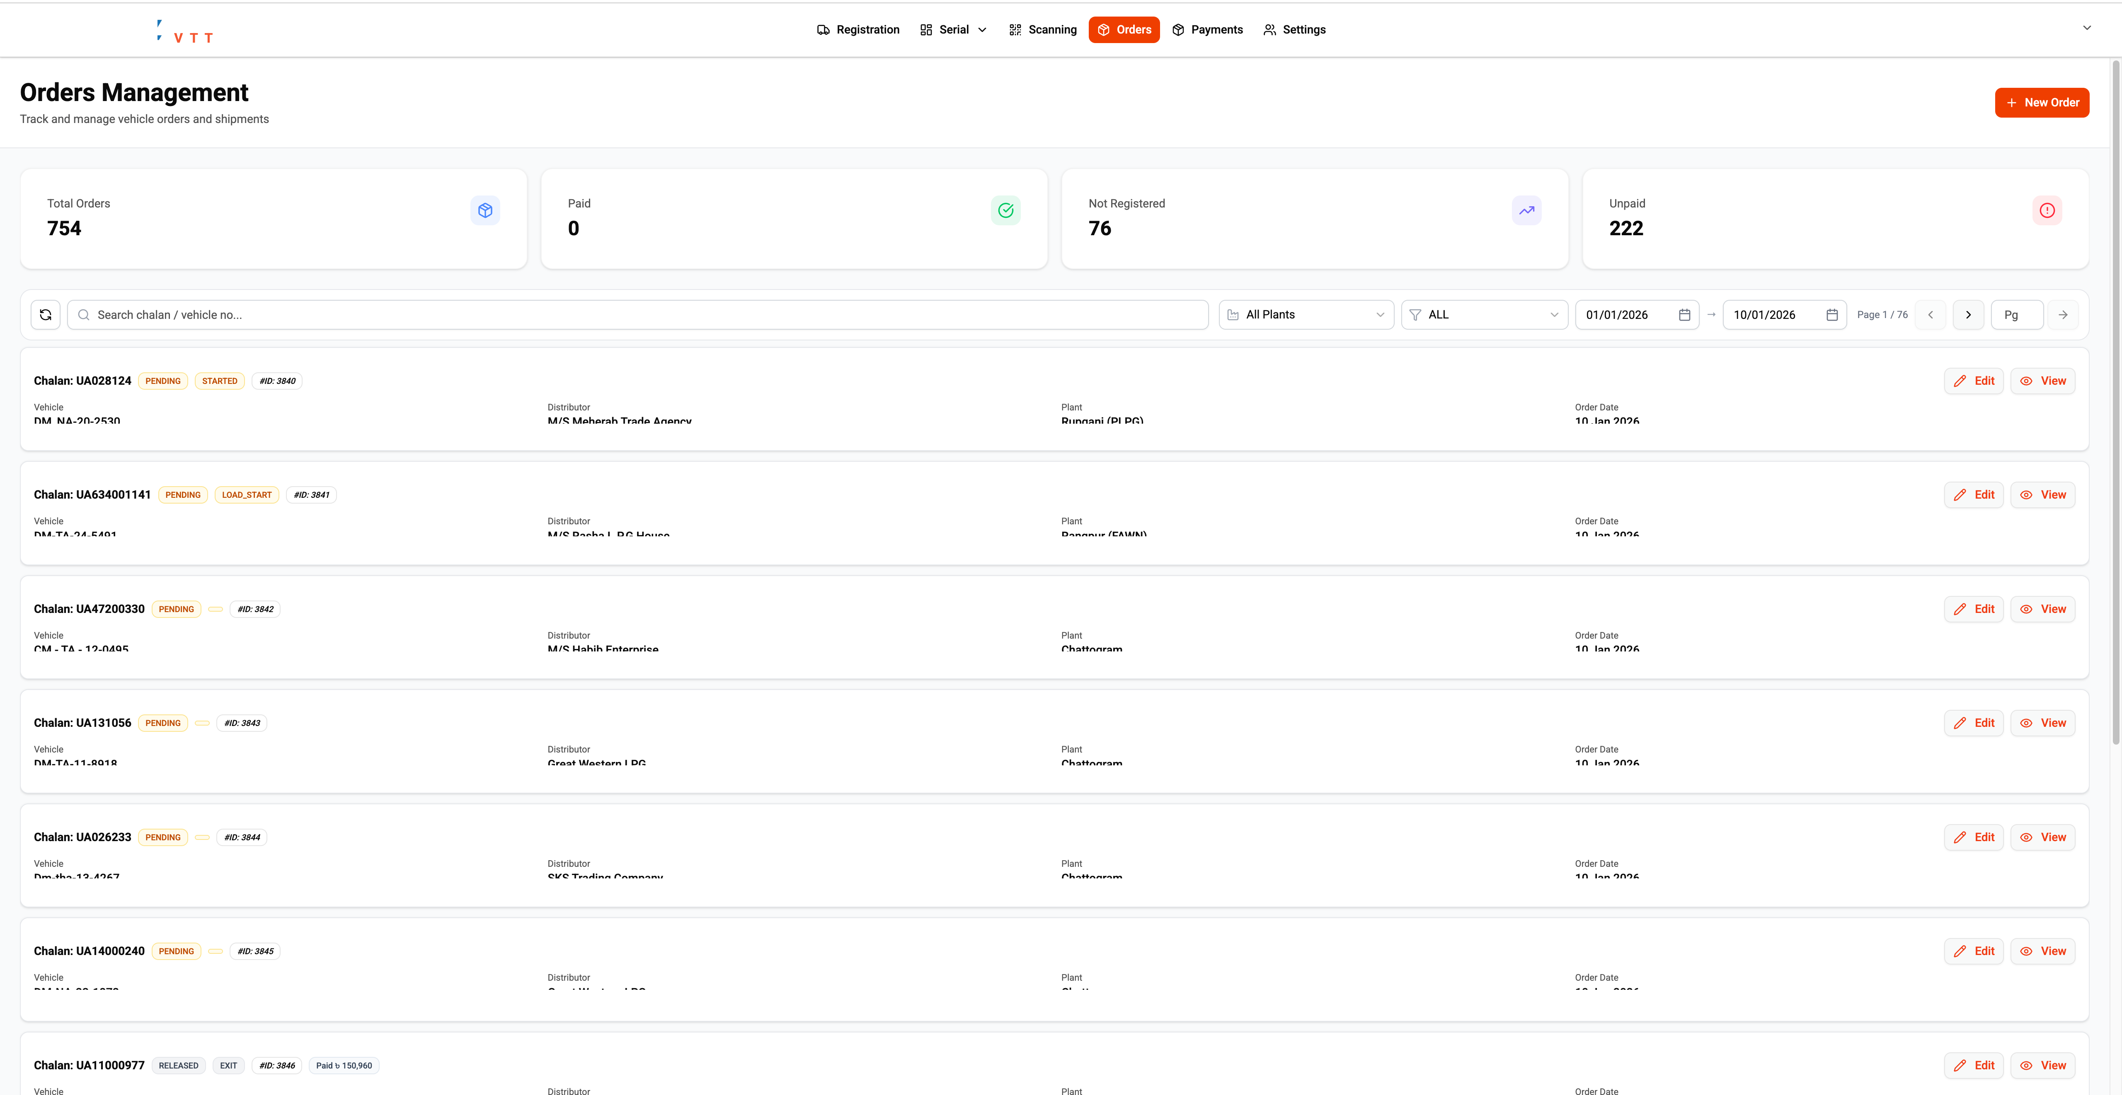This screenshot has height=1095, width=2122.
Task: Click the next page chevron arrow
Action: pyautogui.click(x=1968, y=314)
